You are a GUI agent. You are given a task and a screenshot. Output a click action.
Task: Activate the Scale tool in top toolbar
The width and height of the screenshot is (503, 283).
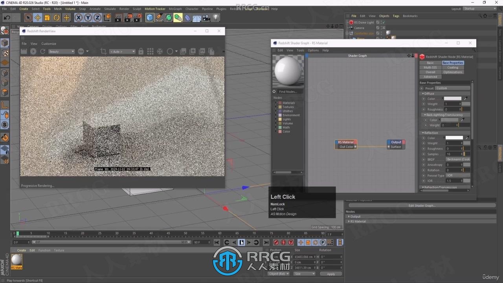(47, 18)
